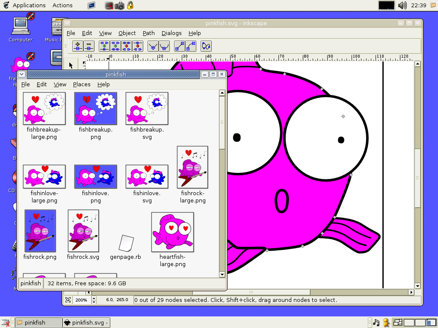Image resolution: width=438 pixels, height=328 pixels.
Task: Click the pinkfish location button in status bar
Action: [x=31, y=284]
